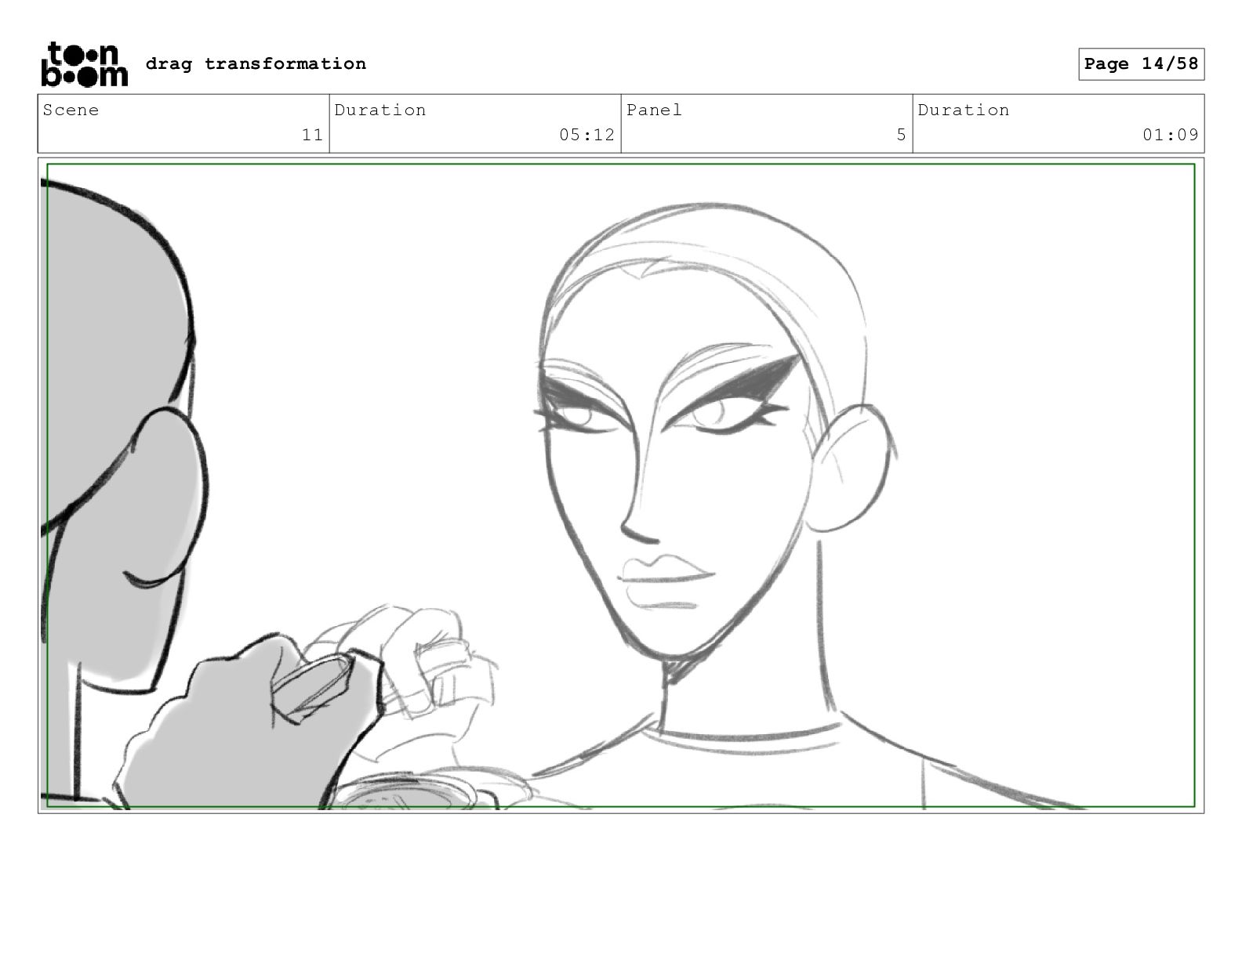Click the 'Page 14/58' page indicator
This screenshot has height=959, width=1242.
coord(1141,63)
